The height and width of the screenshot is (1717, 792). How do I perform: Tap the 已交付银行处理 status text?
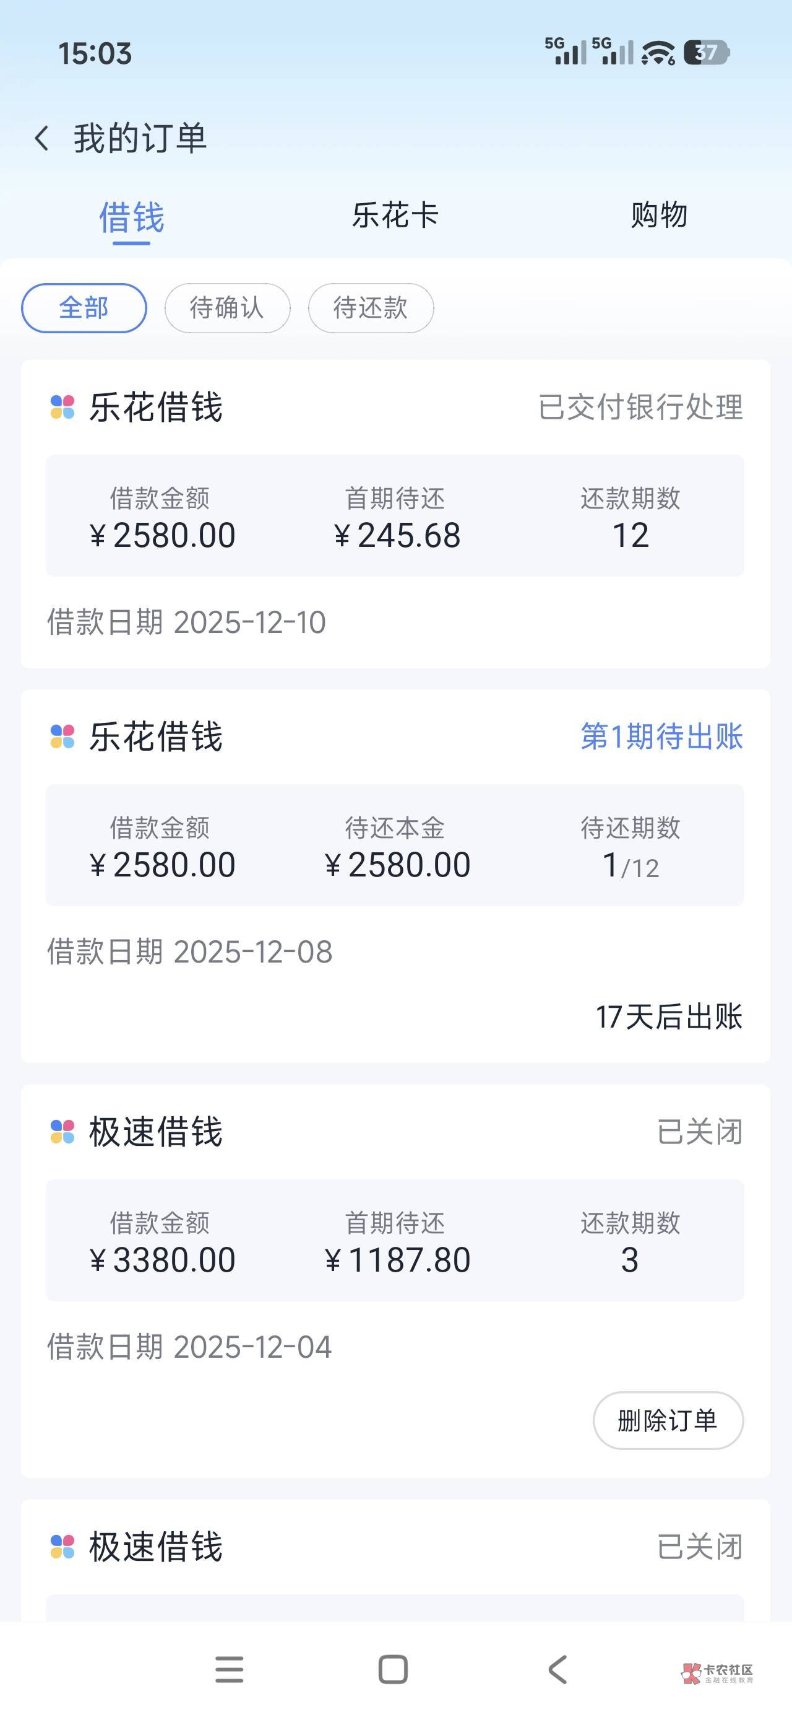[640, 407]
